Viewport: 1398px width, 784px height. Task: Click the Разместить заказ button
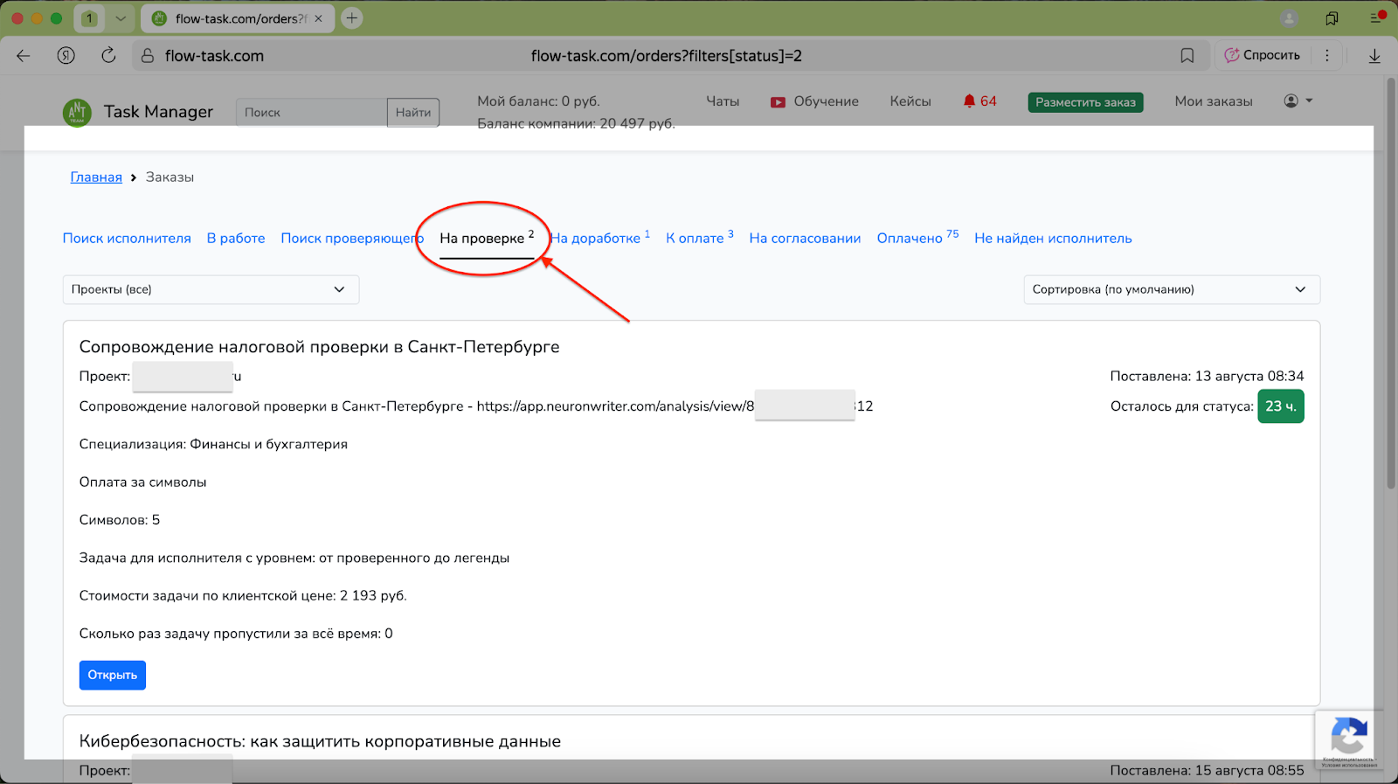click(x=1085, y=102)
